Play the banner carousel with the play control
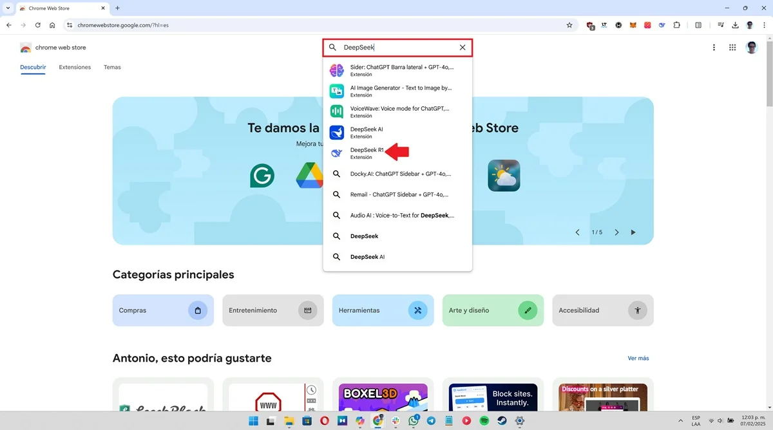This screenshot has height=430, width=773. (x=633, y=232)
